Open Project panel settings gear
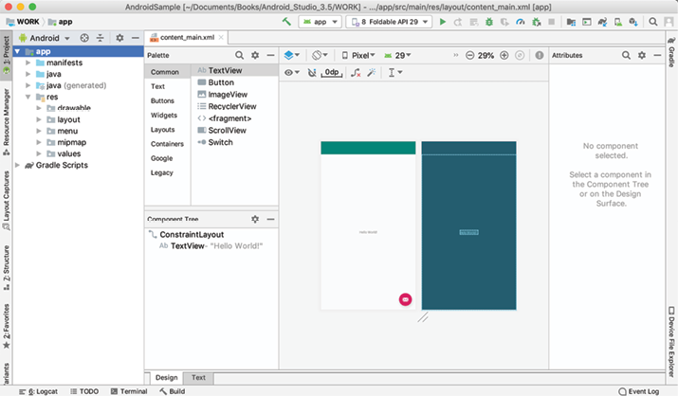 tap(119, 38)
